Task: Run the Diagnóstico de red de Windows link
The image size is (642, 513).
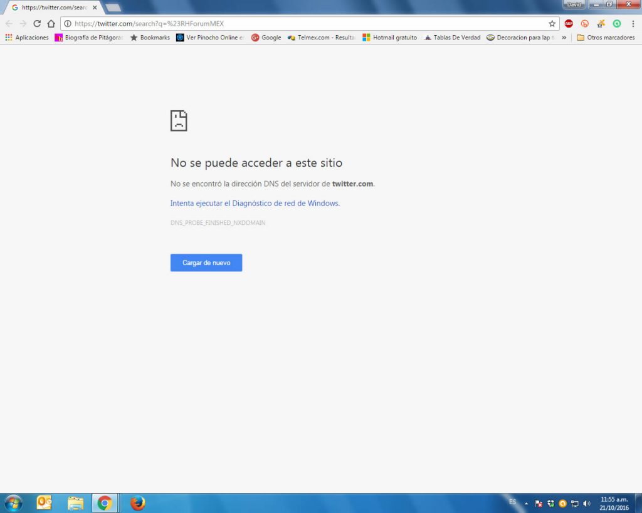Action: [x=255, y=204]
